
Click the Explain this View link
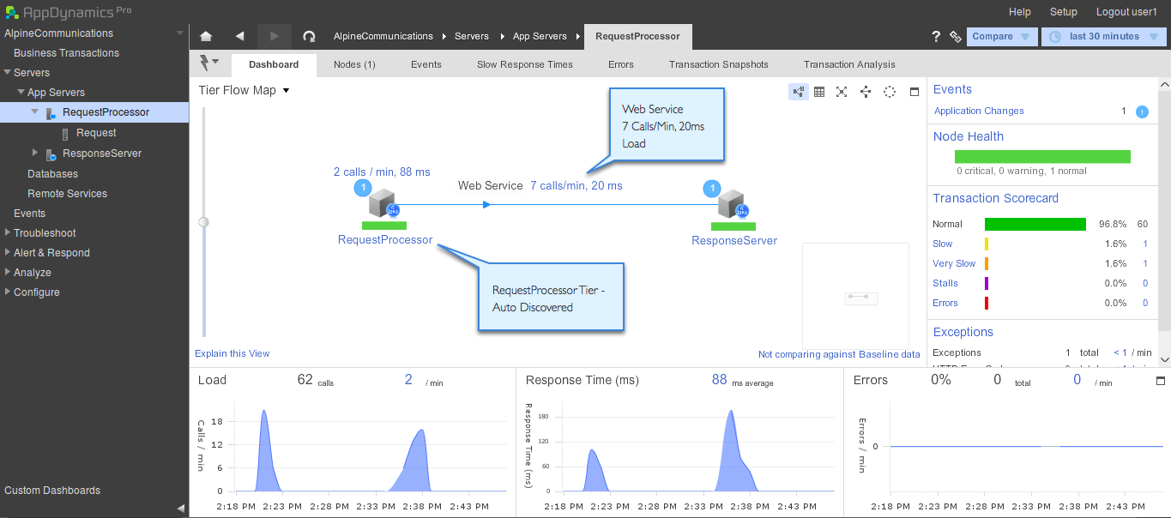[232, 353]
